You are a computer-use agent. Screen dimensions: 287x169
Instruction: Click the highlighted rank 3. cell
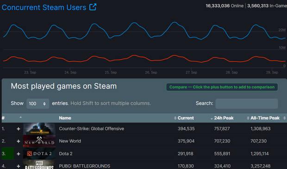point(8,154)
